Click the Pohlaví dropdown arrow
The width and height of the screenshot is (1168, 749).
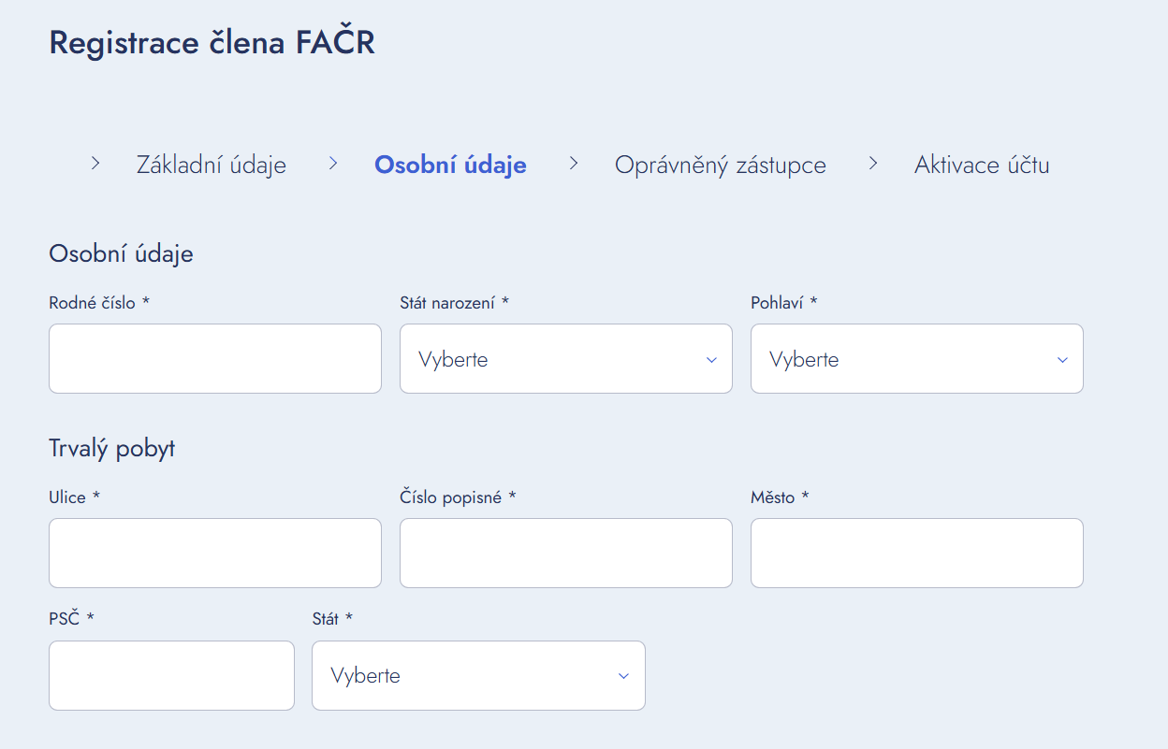coord(1062,360)
